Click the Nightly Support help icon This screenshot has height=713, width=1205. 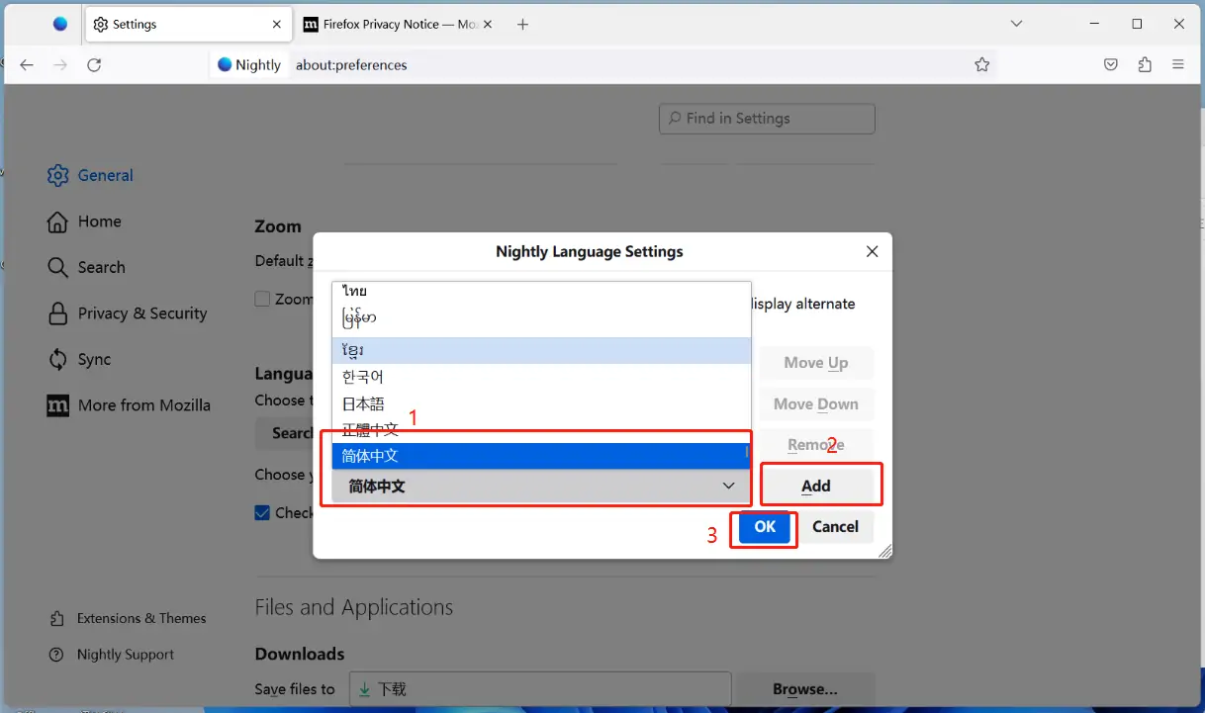pos(57,655)
